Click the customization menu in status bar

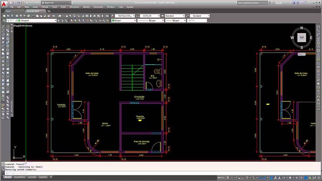pyautogui.click(x=319, y=178)
